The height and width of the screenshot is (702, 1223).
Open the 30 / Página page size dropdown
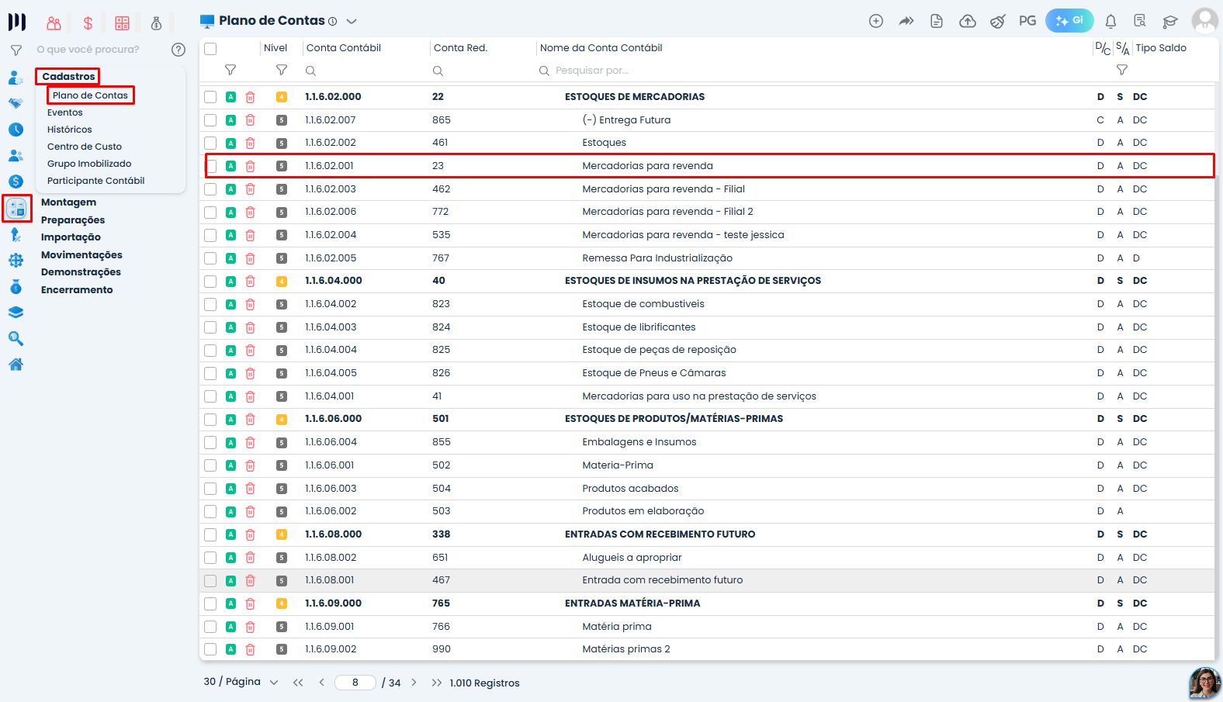(x=241, y=682)
